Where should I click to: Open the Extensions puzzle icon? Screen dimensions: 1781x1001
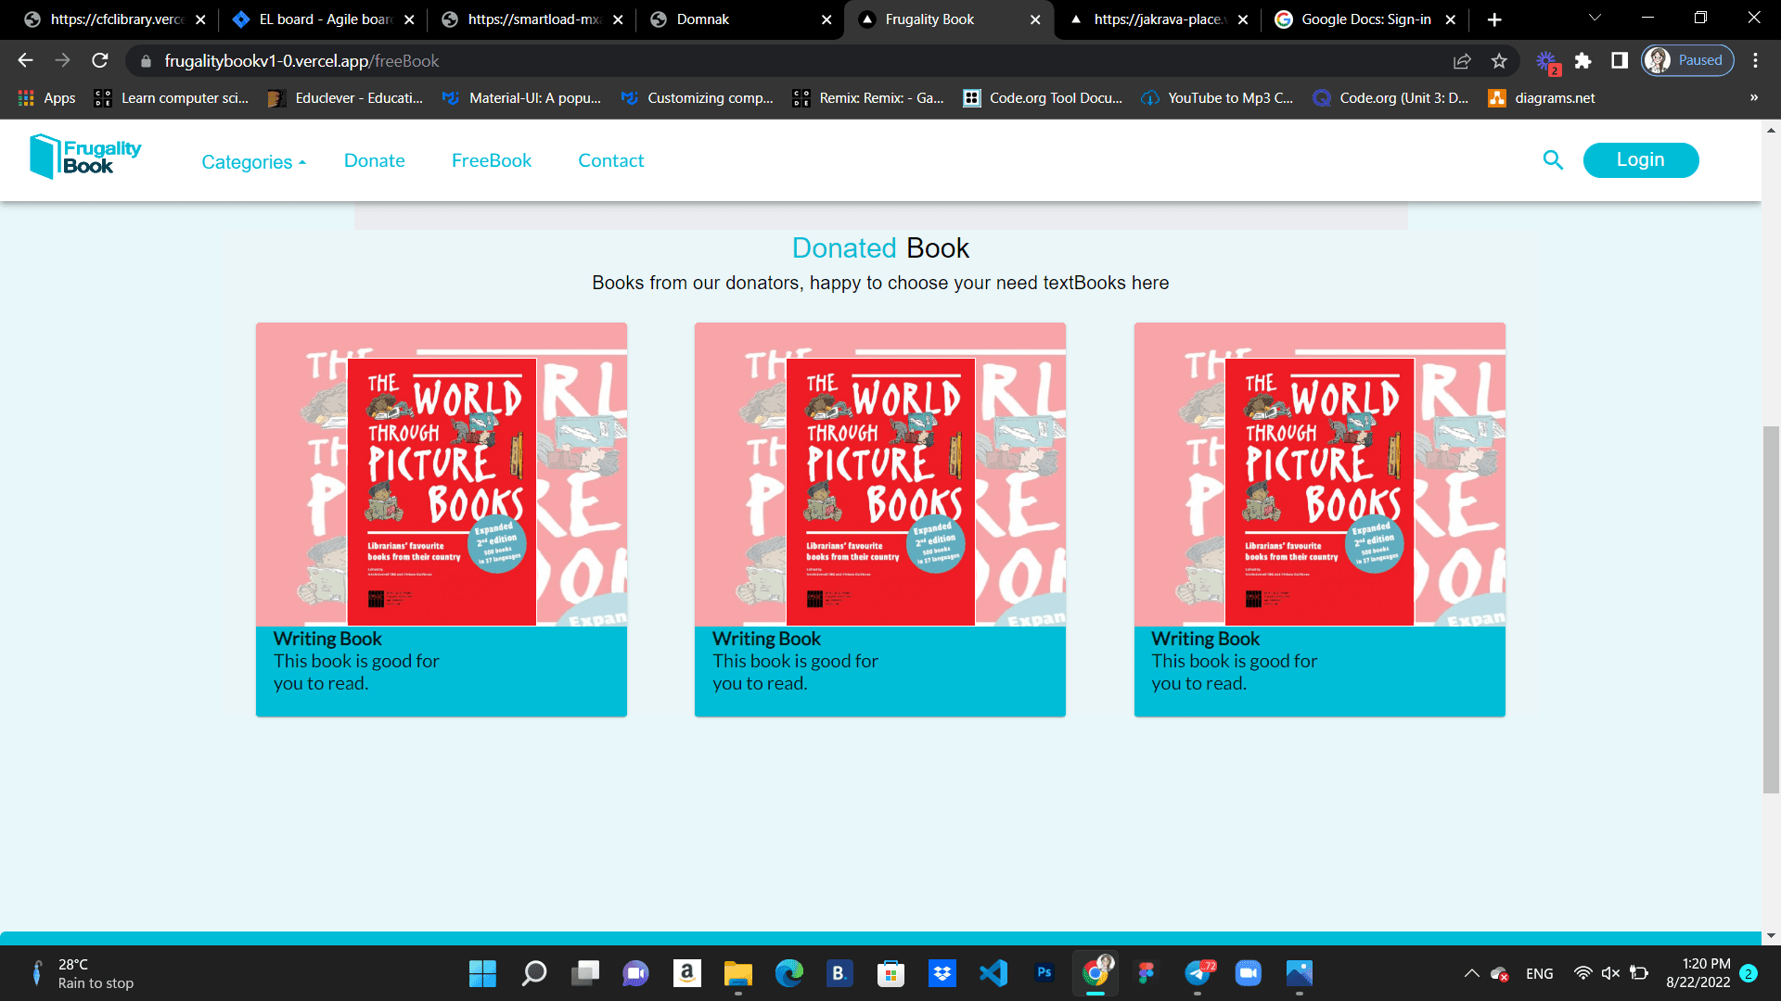click(1583, 60)
